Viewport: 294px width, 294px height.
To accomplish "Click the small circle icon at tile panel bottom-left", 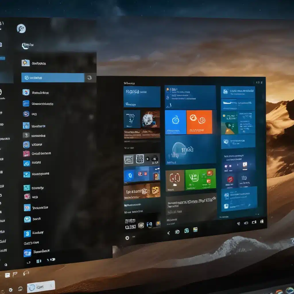I will (127, 238).
